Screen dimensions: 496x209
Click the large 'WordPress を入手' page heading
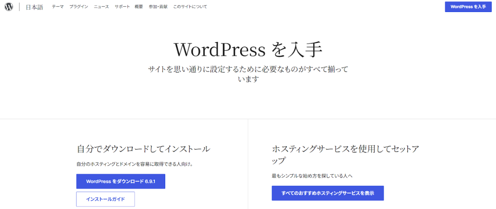(248, 50)
